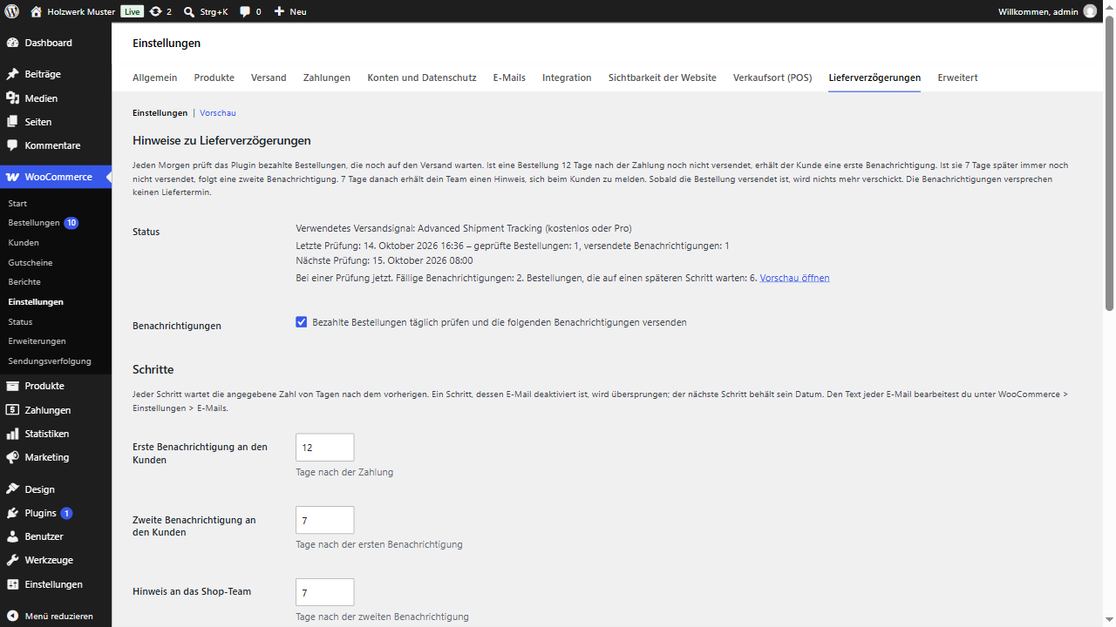Screen dimensions: 1116x627
Task: Uncheck daily order checking checkbox
Action: 302,322
